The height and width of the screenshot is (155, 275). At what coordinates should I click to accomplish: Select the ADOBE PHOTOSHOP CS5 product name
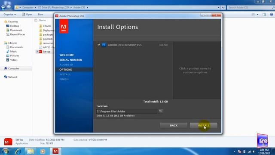[125, 45]
